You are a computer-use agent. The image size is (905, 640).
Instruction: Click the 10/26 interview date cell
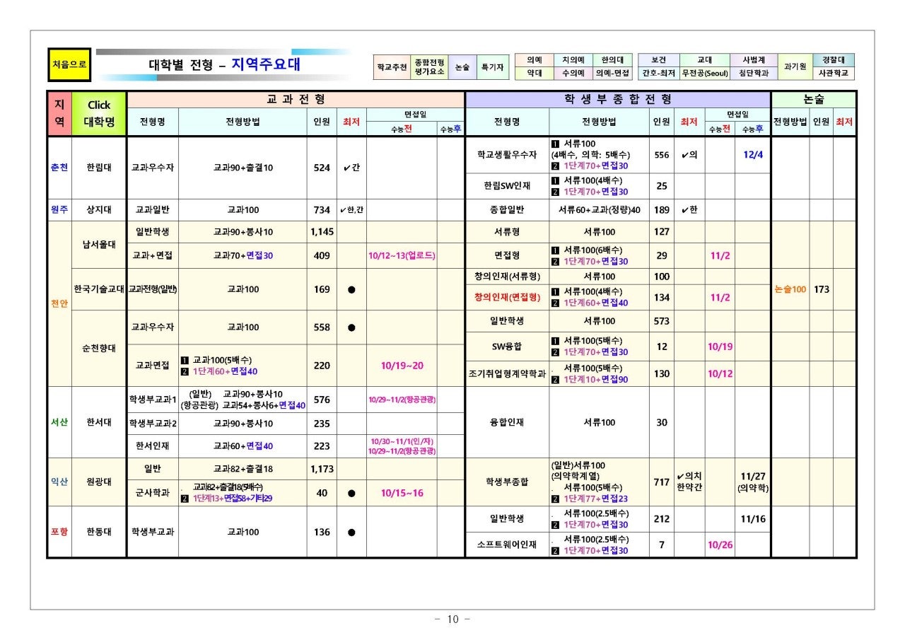tap(720, 545)
